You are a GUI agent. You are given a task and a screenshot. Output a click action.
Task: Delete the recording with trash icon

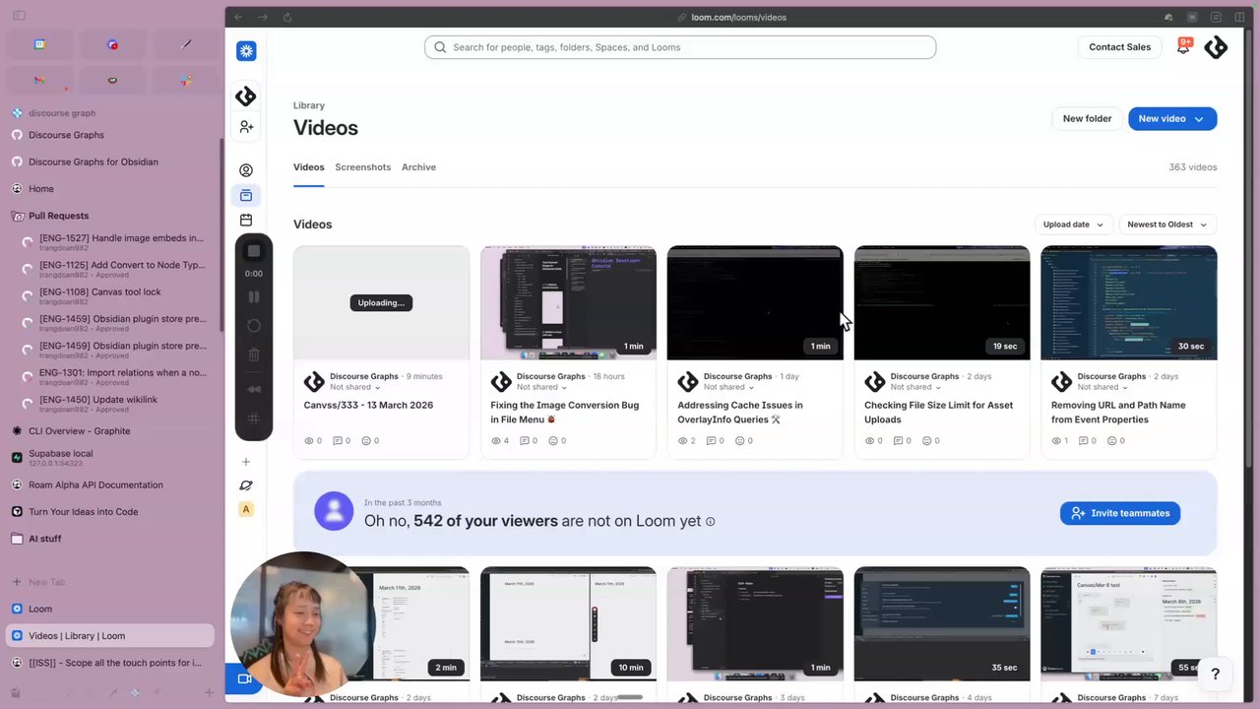254,354
